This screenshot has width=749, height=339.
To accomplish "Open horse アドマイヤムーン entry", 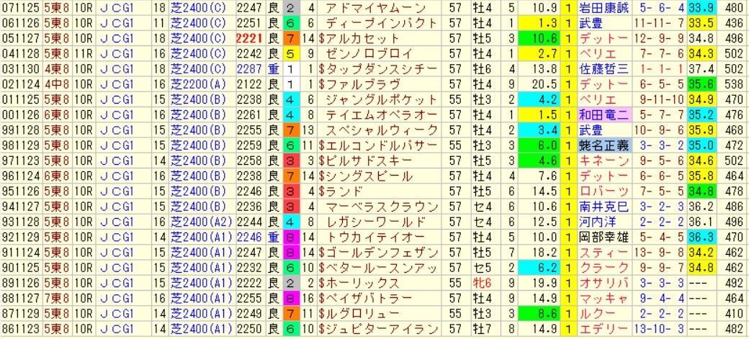I will 374,8.
